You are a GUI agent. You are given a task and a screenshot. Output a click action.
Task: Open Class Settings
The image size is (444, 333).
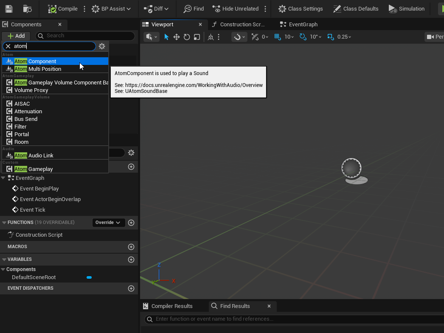pyautogui.click(x=301, y=9)
